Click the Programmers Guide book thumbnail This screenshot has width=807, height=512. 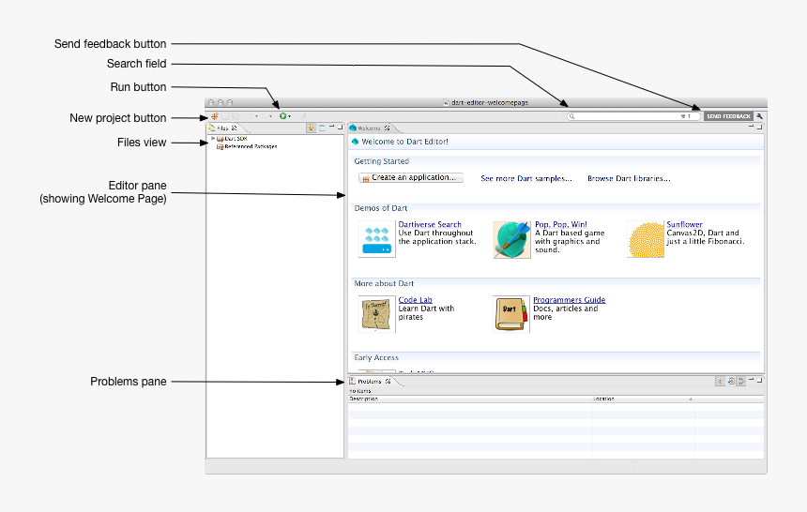point(511,314)
